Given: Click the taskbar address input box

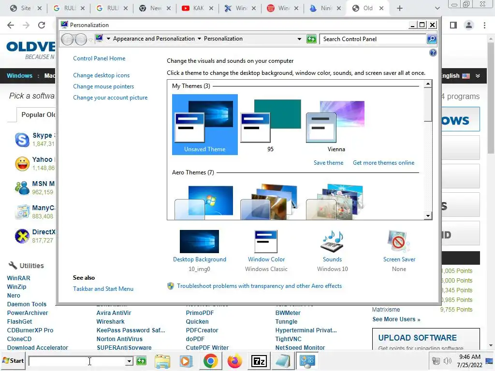Looking at the screenshot, I should coord(77,361).
